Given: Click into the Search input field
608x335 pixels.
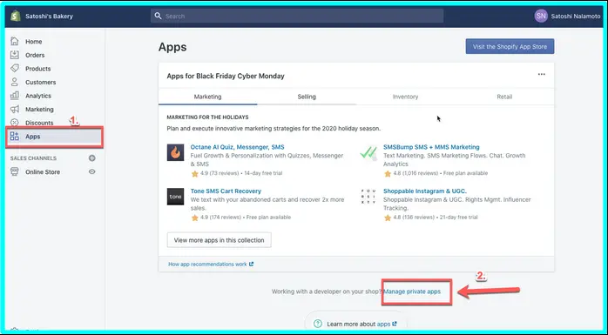Looking at the screenshot, I should (x=297, y=16).
